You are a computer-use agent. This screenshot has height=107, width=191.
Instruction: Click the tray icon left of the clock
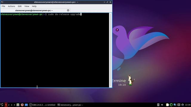tap(182, 105)
